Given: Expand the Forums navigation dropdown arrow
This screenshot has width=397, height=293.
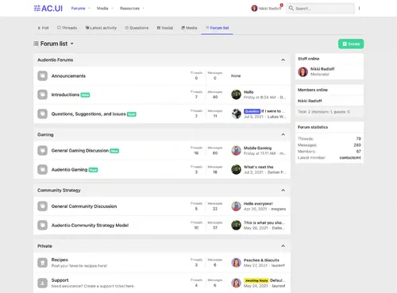Looking at the screenshot, I should 89,8.
